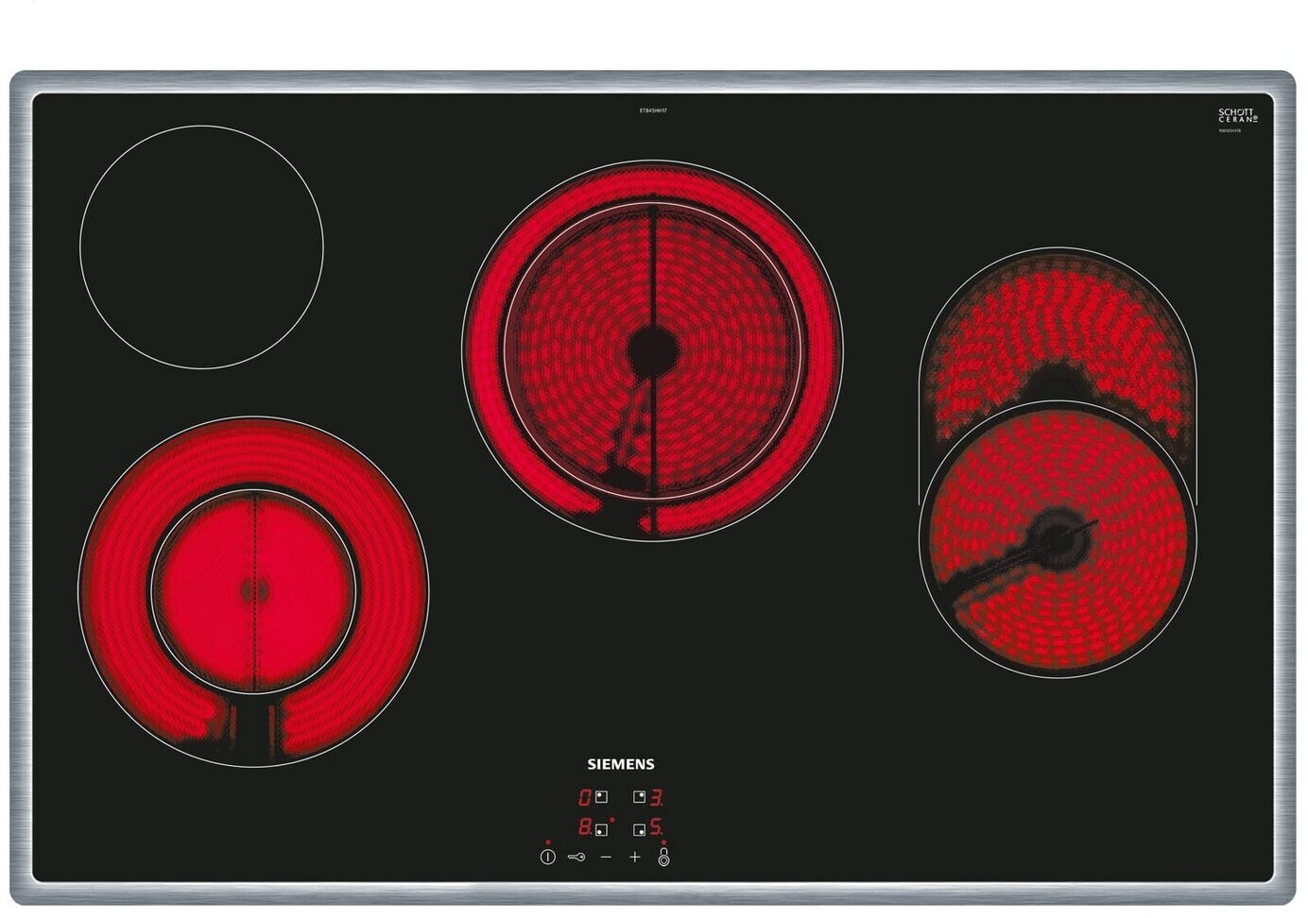This screenshot has width=1308, height=918.
Task: Click the unlit top-left cooking zone circle
Action: 201,247
